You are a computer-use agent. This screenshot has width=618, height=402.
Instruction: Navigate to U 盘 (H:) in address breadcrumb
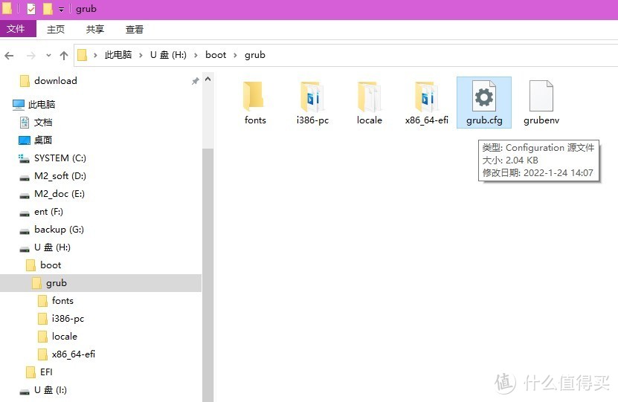(168, 55)
